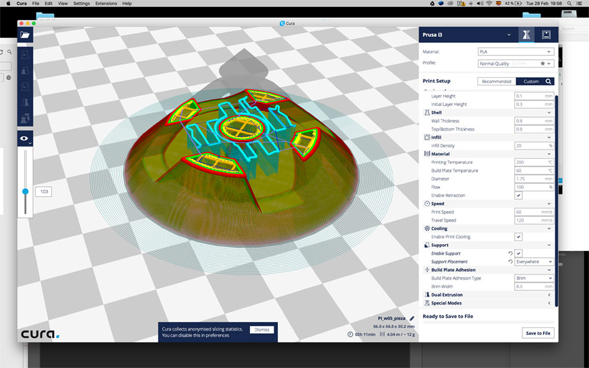Click the Speed section clock icon
589x368 pixels.
[427, 204]
